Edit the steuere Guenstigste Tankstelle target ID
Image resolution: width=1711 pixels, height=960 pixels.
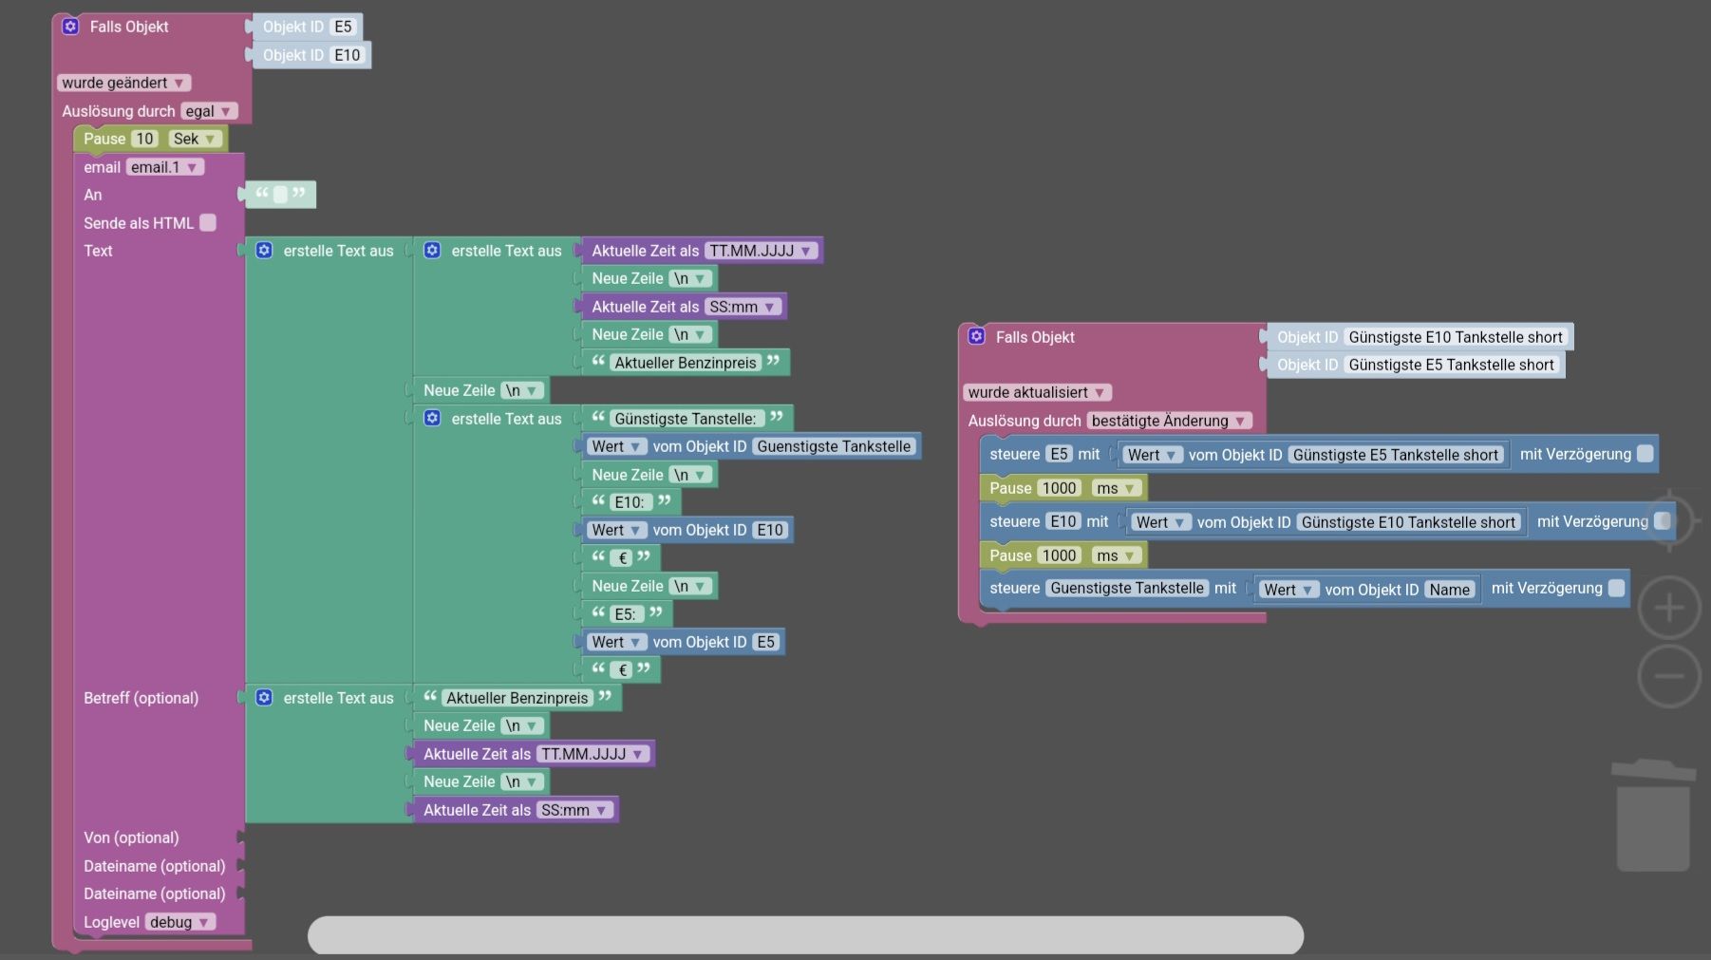1127,589
